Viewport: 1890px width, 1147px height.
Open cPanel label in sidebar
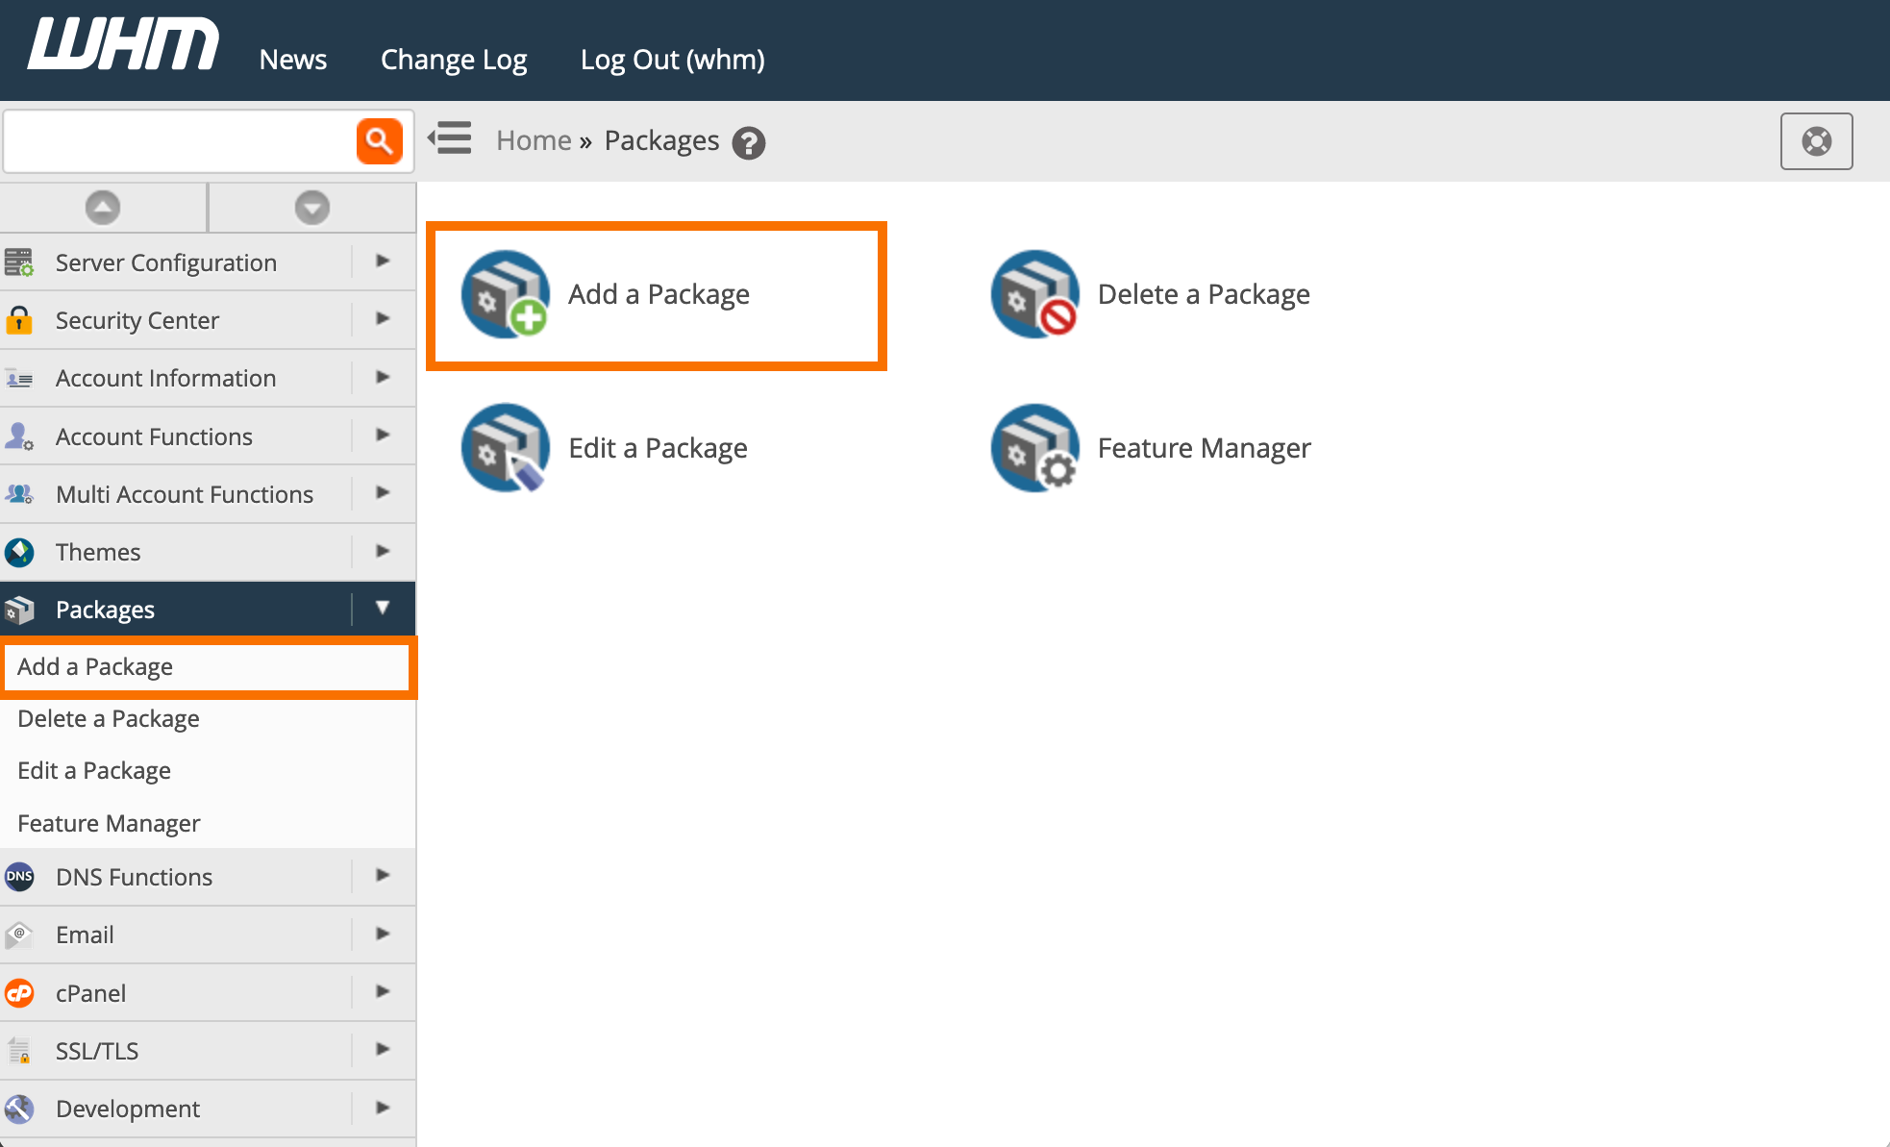[x=90, y=993]
